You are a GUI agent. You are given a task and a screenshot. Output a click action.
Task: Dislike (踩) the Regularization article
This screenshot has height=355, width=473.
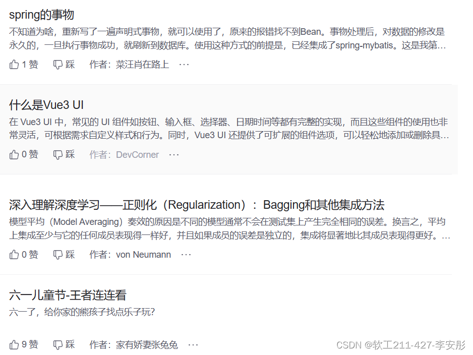[x=63, y=255]
